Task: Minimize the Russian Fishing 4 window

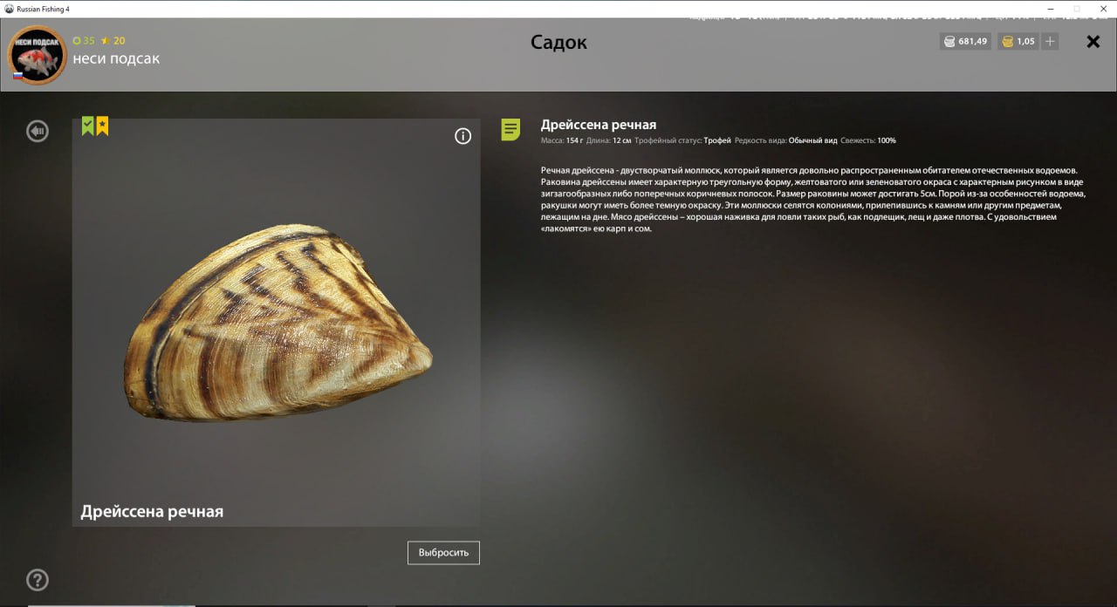Action: click(1051, 8)
